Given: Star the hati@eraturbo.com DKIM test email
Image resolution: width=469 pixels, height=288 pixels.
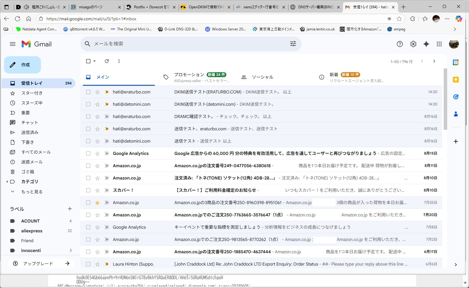Looking at the screenshot, I should pos(97,92).
